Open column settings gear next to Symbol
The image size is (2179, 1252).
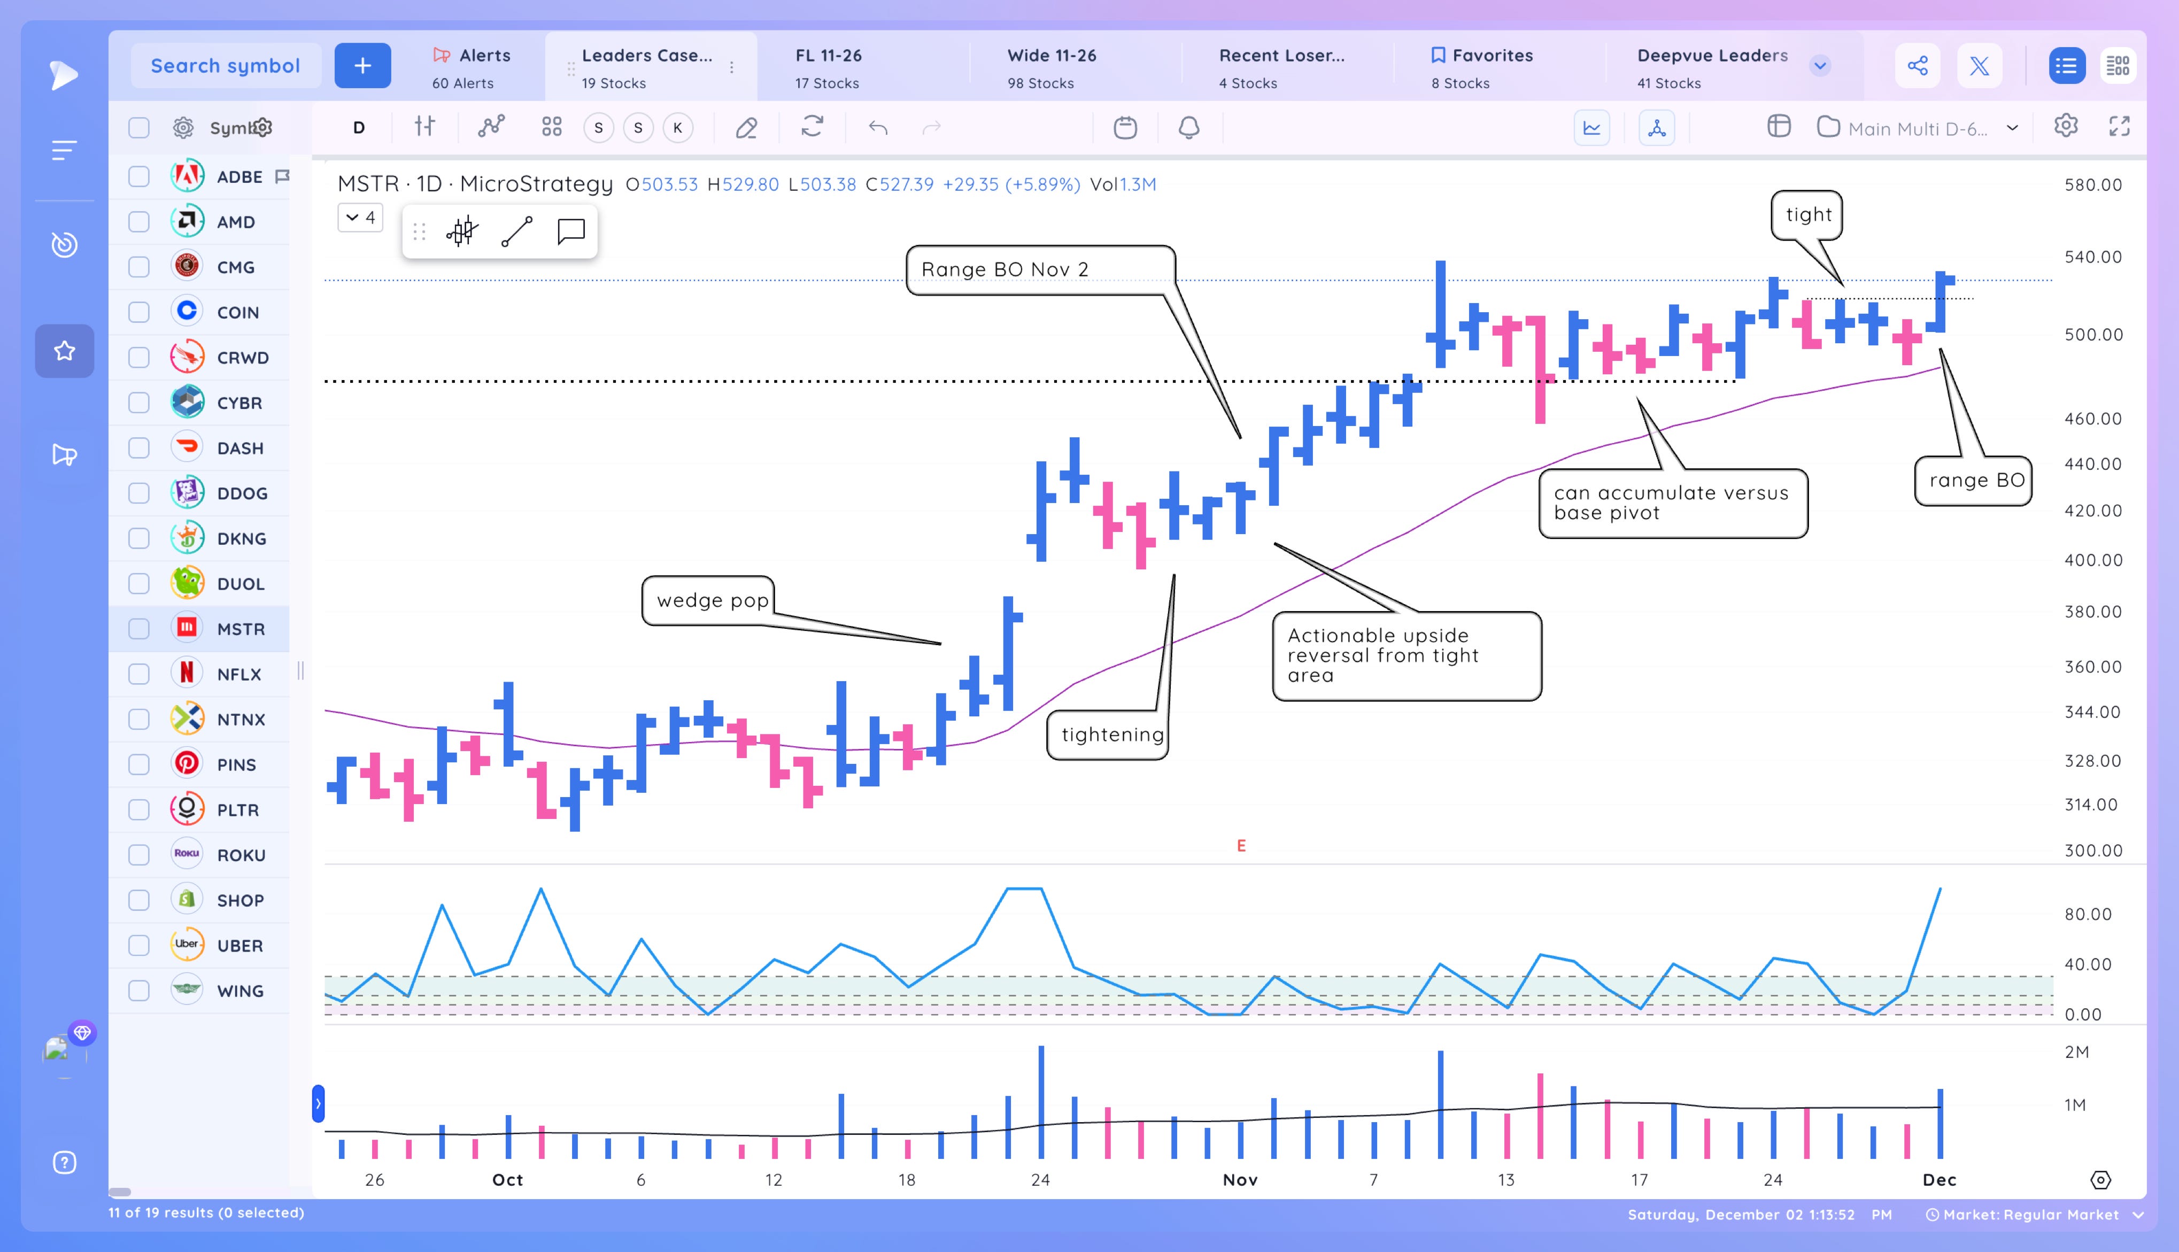(x=263, y=127)
